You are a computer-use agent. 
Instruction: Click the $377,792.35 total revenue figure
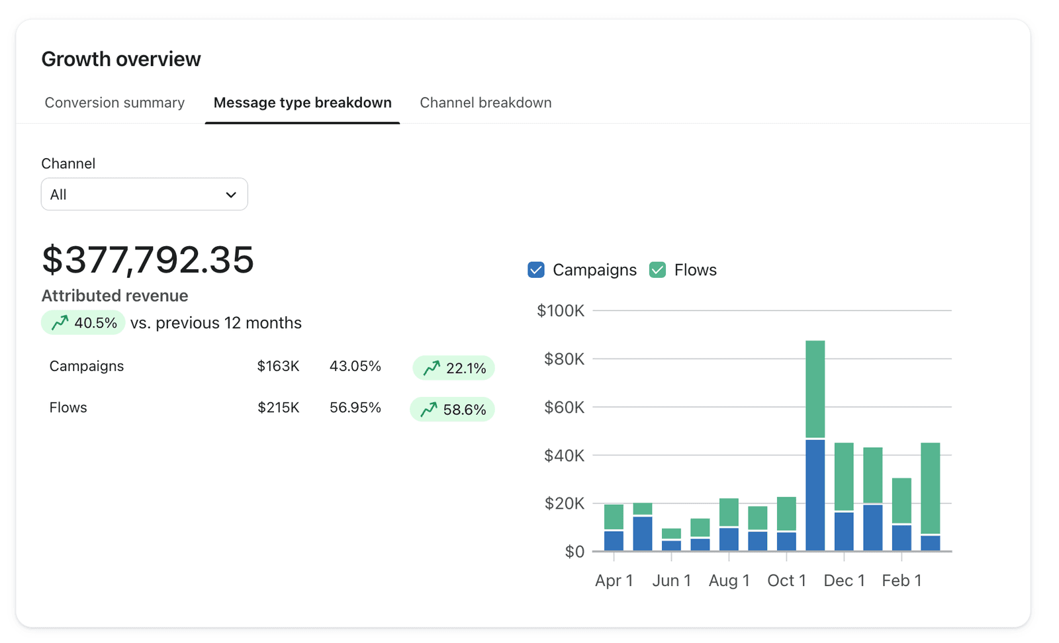coord(148,259)
